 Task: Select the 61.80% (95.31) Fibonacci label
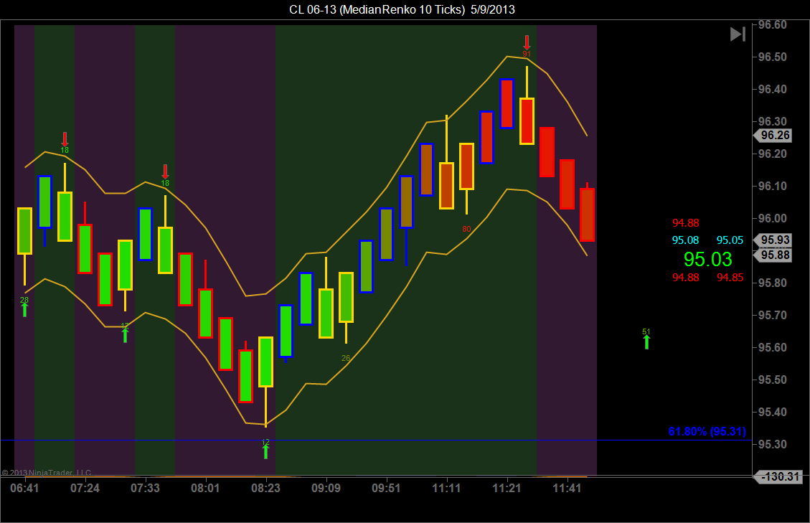coord(707,431)
